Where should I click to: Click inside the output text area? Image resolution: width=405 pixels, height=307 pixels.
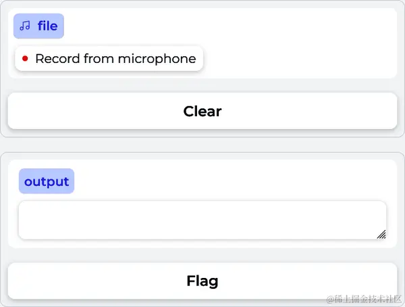click(x=202, y=220)
